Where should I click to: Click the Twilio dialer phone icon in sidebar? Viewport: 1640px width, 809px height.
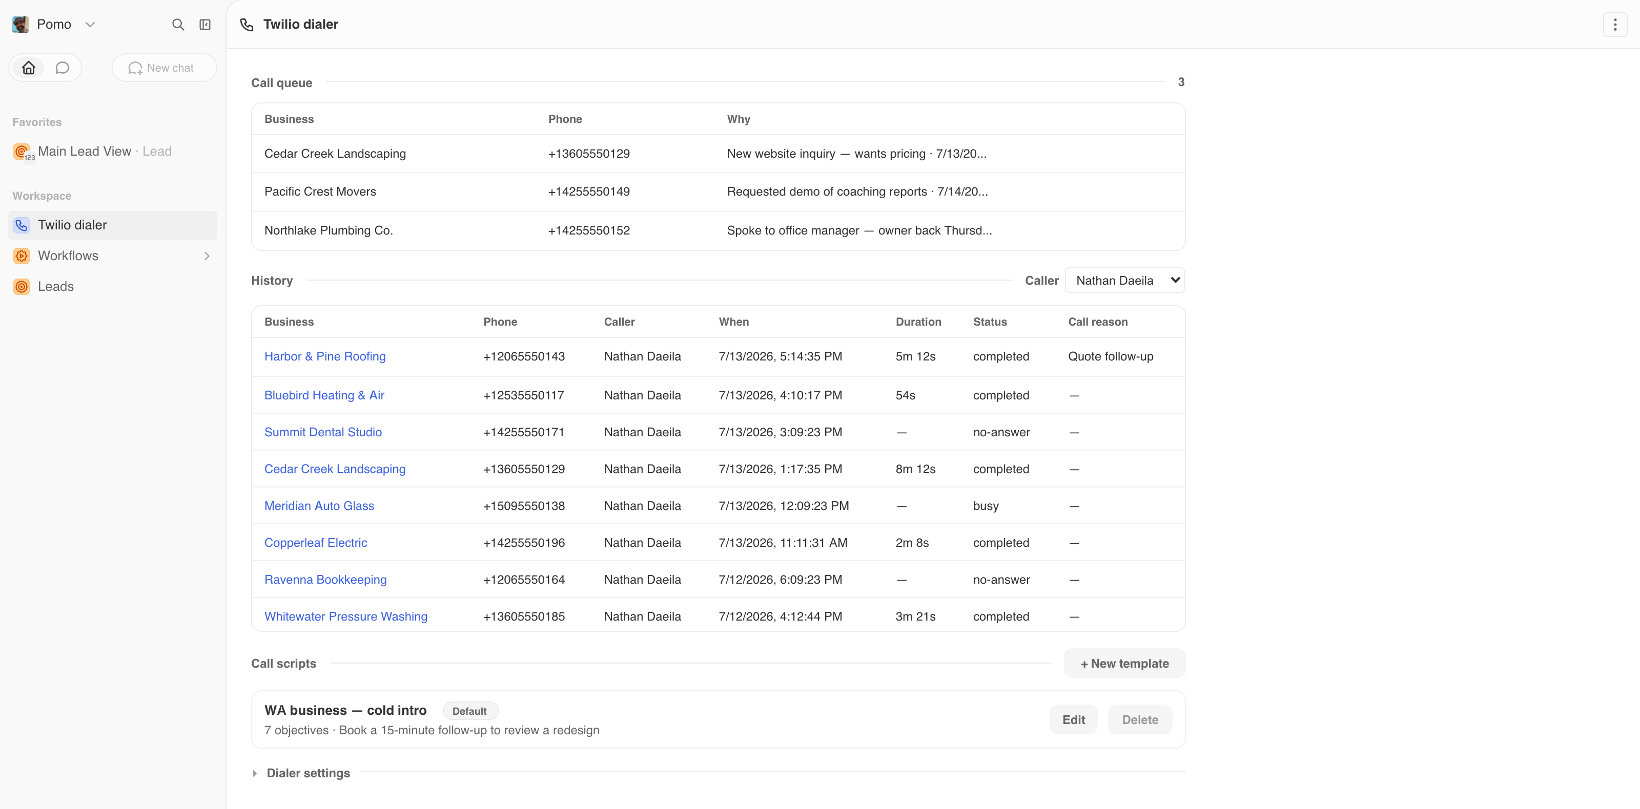22,225
